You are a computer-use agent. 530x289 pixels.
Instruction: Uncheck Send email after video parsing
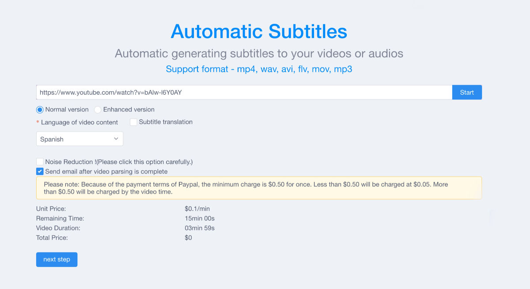pyautogui.click(x=40, y=171)
